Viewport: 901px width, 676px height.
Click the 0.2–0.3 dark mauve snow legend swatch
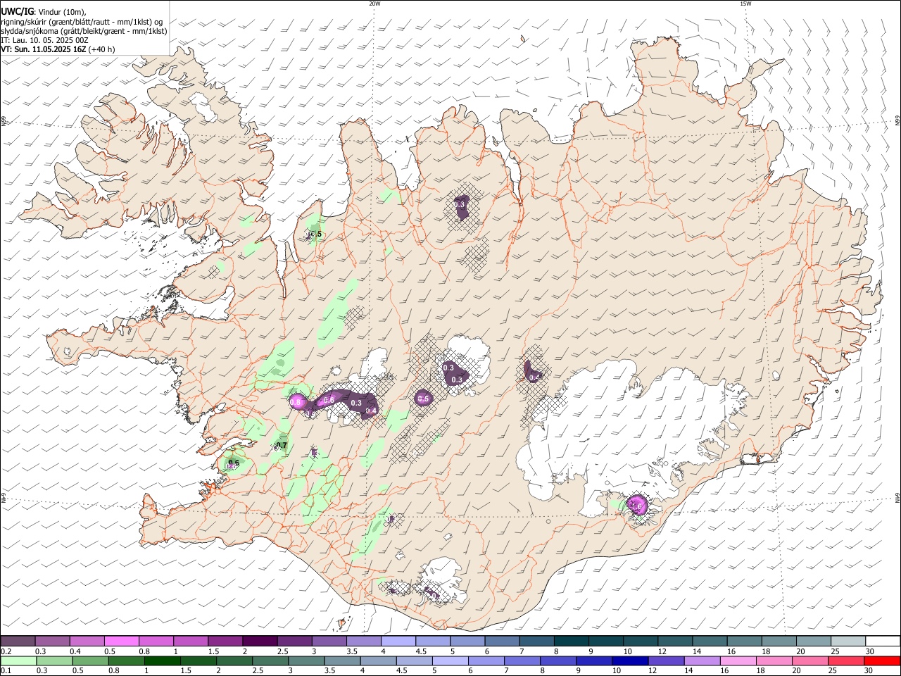[x=18, y=641]
